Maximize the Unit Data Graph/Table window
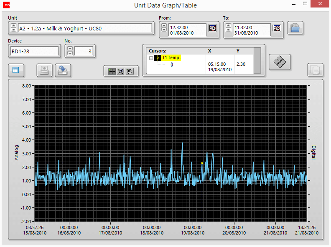The width and height of the screenshot is (331, 247). coord(305,4)
